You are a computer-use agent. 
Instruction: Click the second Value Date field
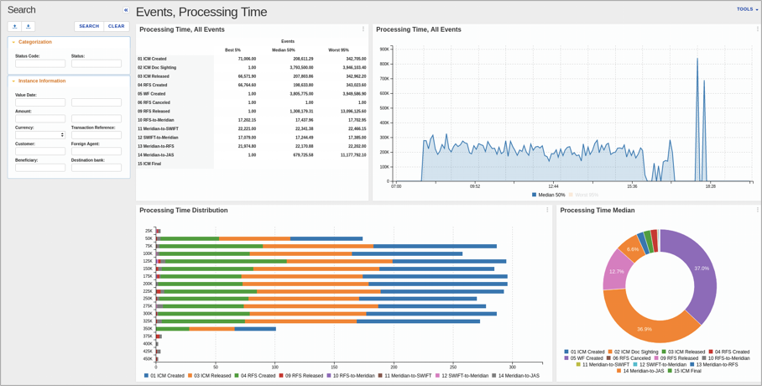coord(97,102)
